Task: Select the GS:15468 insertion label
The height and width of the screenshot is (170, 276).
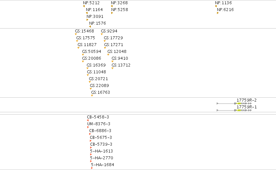Action: 85,31
